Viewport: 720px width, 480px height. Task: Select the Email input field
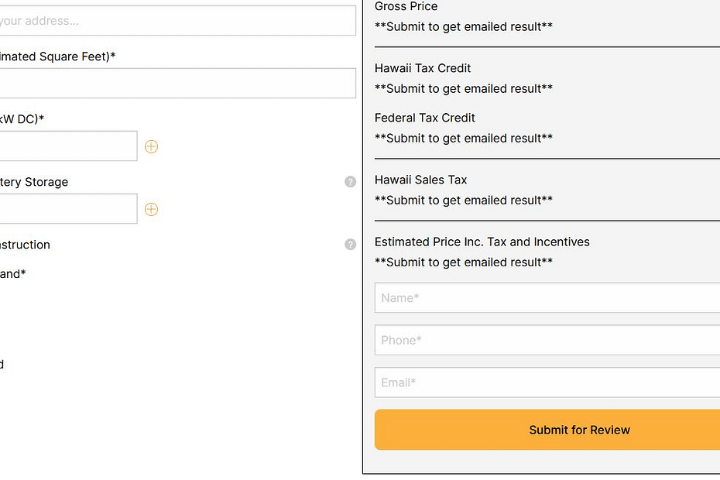547,382
